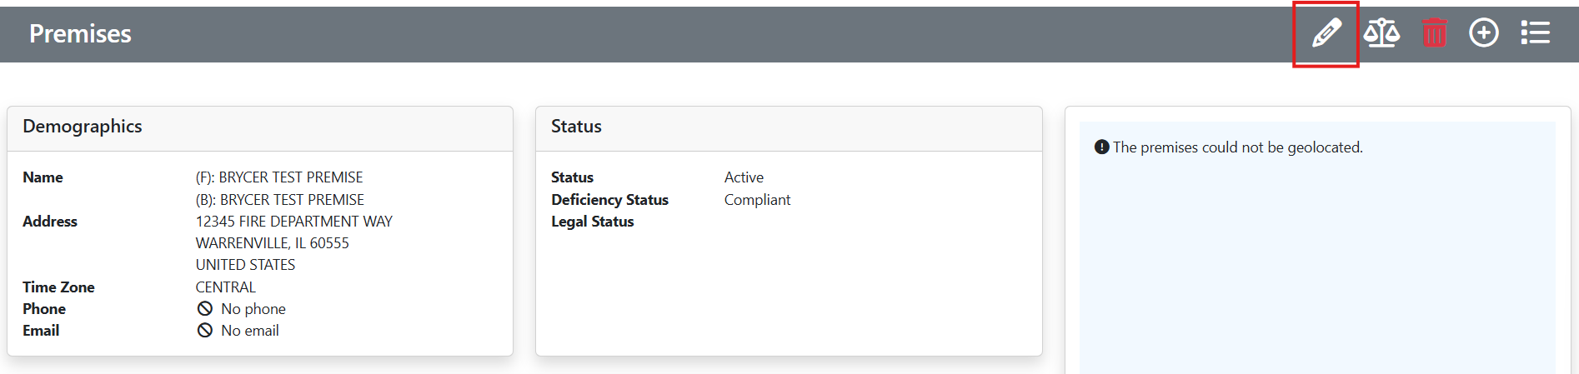Viewport: 1579px width, 374px height.
Task: Select the Premises page title
Action: (x=80, y=33)
